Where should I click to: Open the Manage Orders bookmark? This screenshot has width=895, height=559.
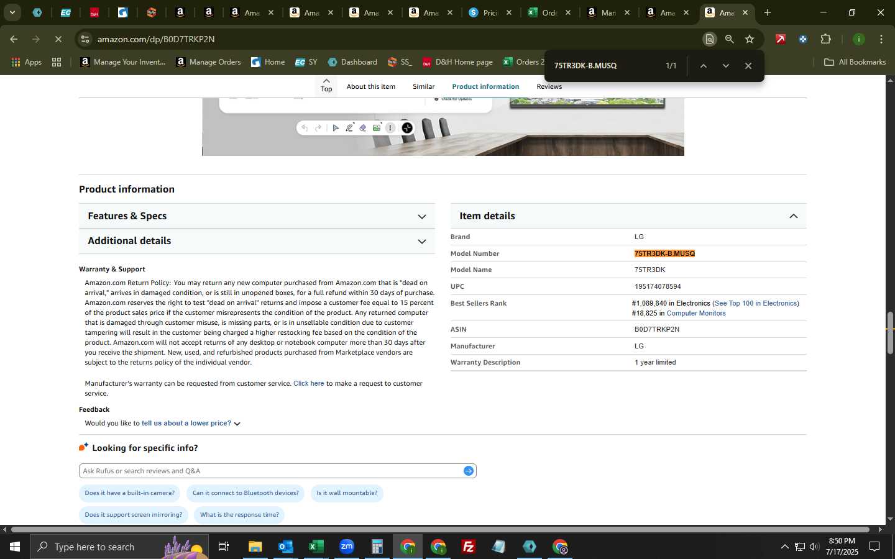[208, 62]
